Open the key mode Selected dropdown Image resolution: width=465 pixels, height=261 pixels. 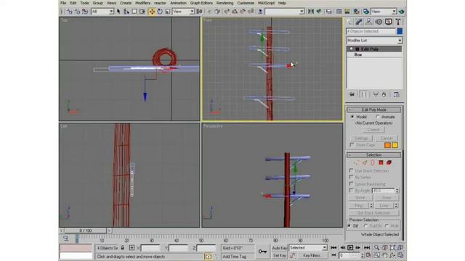[x=308, y=248]
